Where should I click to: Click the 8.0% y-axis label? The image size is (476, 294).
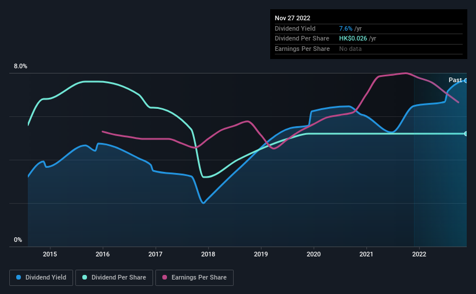point(20,67)
